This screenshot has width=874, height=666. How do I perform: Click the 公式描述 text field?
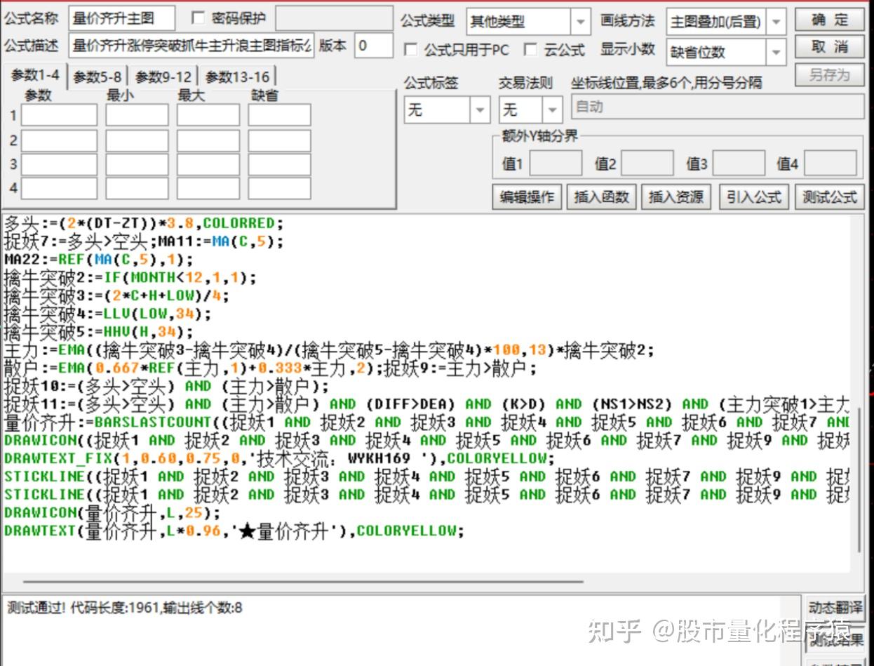[x=191, y=46]
